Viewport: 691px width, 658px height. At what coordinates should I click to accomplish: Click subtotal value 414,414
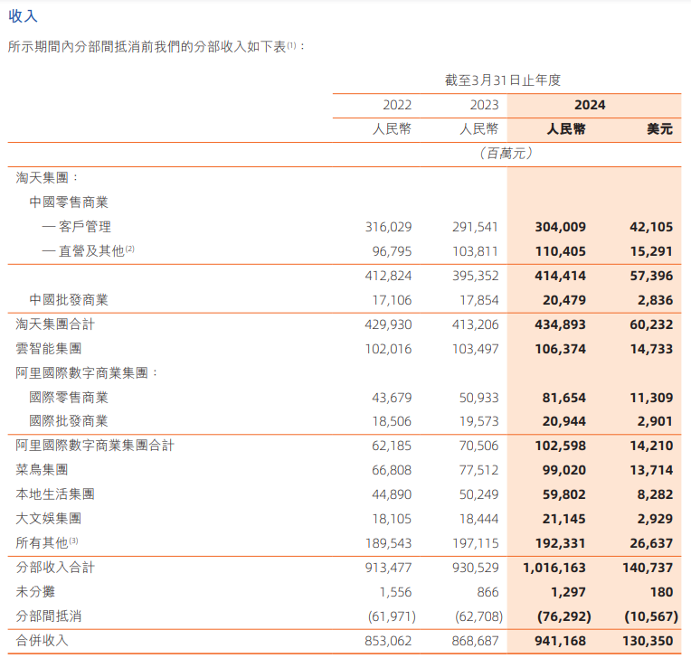point(561,276)
